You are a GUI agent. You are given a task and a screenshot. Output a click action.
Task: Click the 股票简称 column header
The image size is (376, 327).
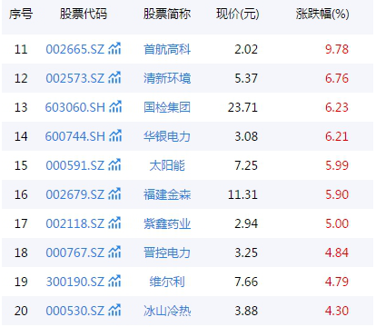(167, 14)
